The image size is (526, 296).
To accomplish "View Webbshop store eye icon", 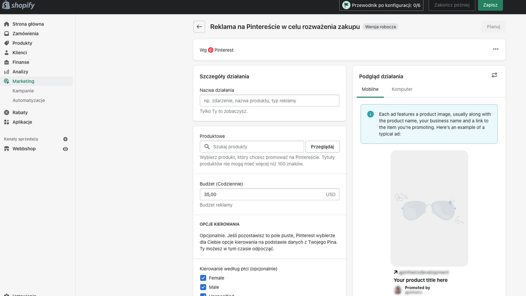I will click(65, 149).
